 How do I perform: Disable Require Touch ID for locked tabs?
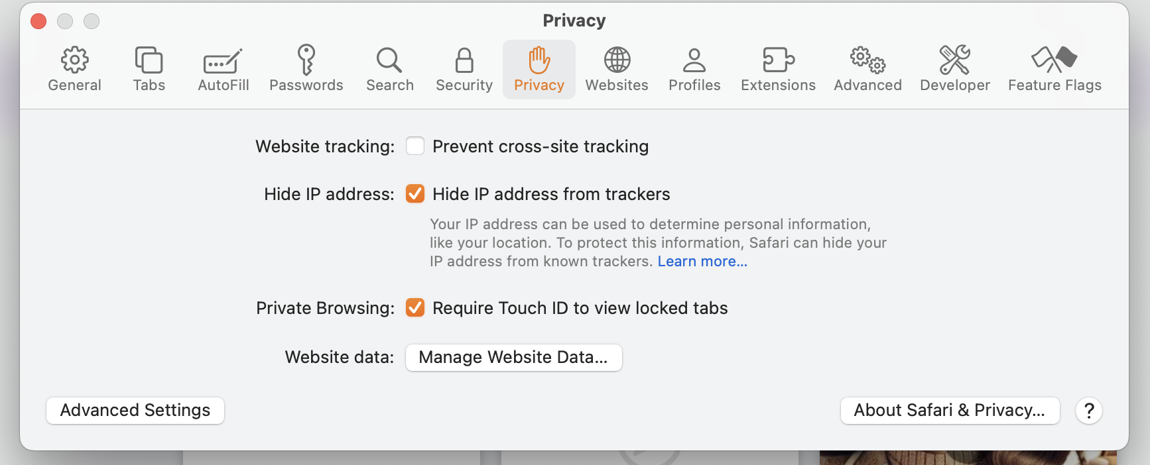pyautogui.click(x=415, y=307)
